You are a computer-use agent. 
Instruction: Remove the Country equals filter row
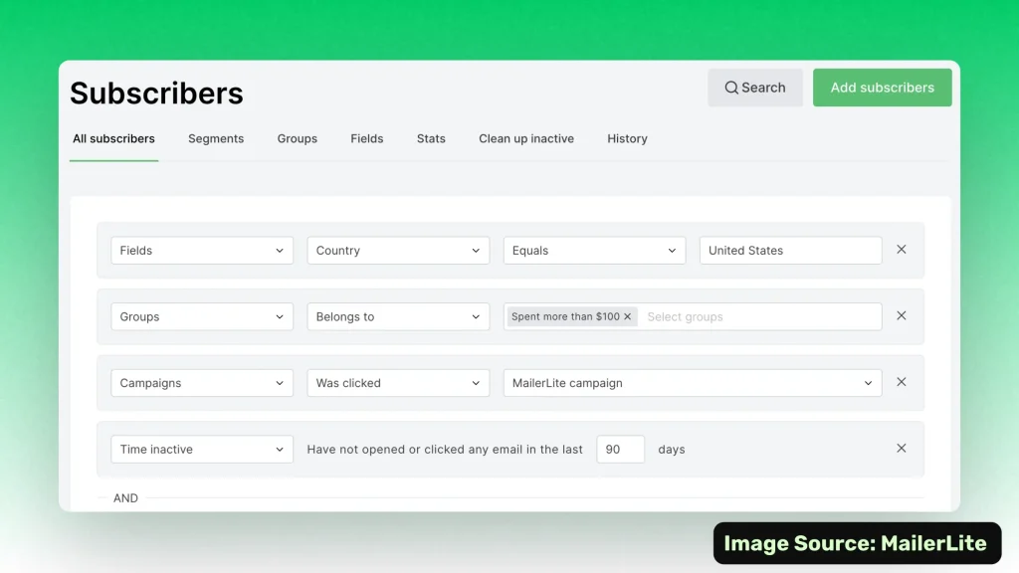click(x=901, y=250)
